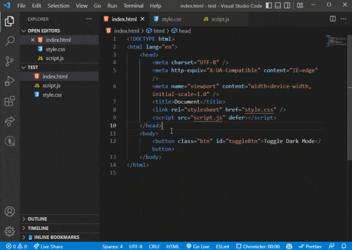
Task: Open the Extensions view icon
Action: [10, 101]
